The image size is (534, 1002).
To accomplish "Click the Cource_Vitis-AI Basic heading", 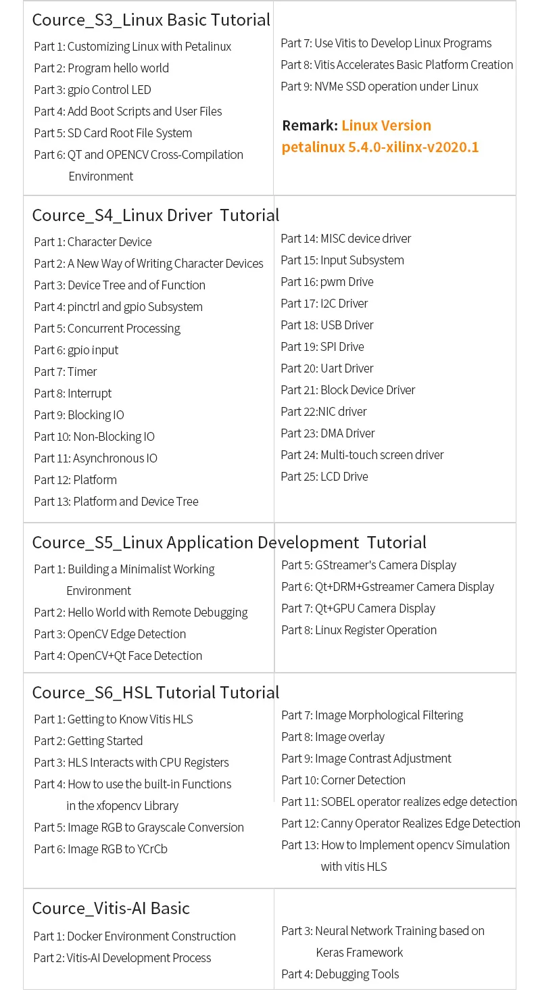I will point(112,908).
